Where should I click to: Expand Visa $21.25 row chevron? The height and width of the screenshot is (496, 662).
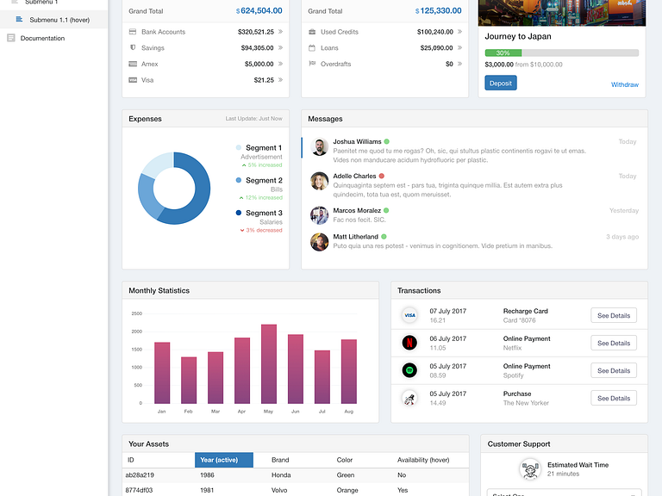tap(280, 80)
